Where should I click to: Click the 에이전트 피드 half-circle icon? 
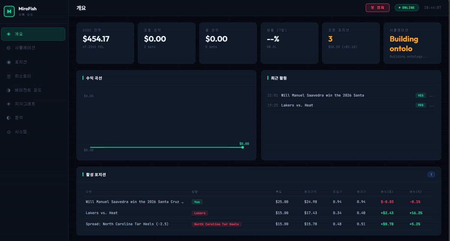coord(9,90)
